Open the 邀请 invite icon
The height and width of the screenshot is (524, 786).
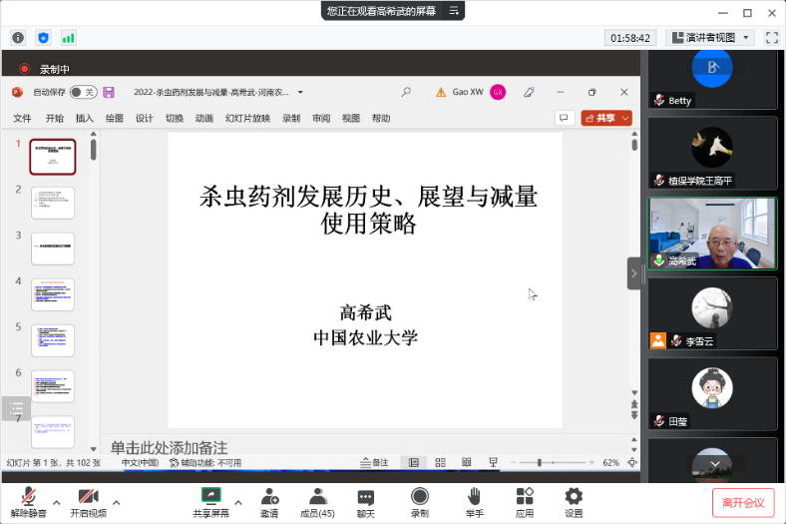[269, 496]
